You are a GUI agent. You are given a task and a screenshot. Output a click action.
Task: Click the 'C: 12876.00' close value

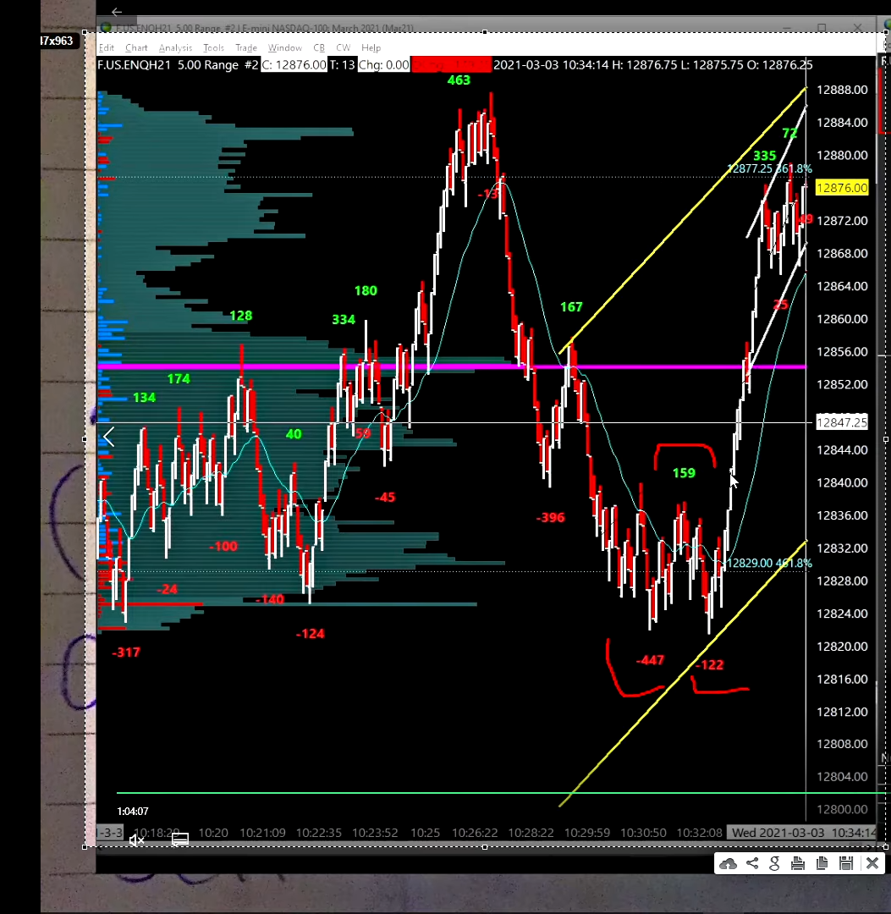[294, 64]
